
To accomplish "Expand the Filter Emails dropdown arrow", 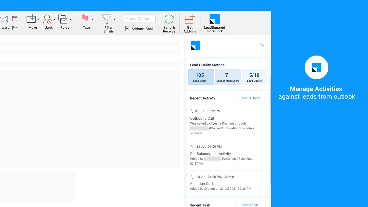I will pos(114,19).
